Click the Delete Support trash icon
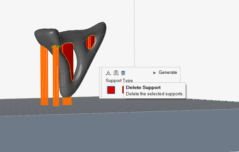This screenshot has width=239, height=152. click(123, 73)
